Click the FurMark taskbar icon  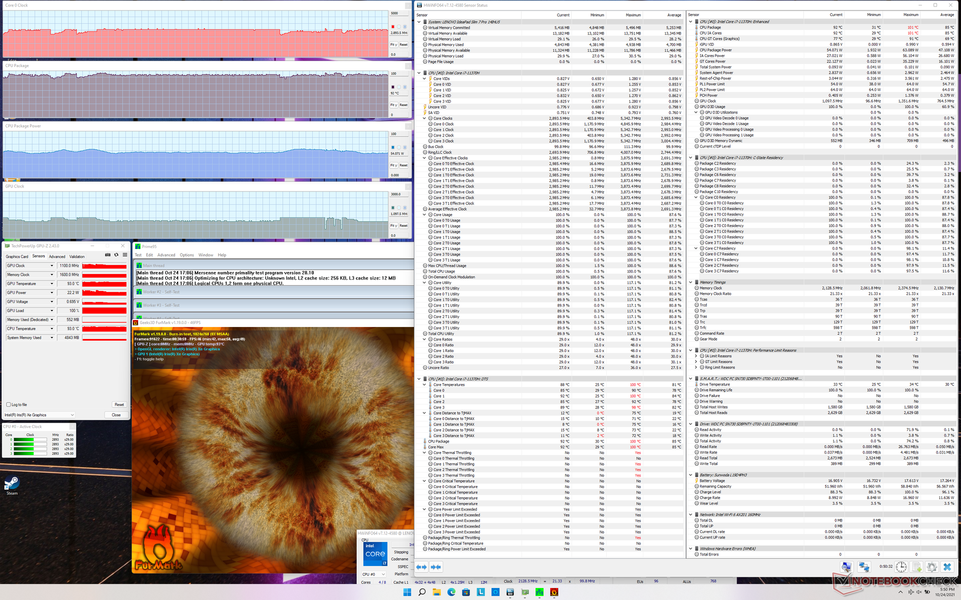coord(554,592)
